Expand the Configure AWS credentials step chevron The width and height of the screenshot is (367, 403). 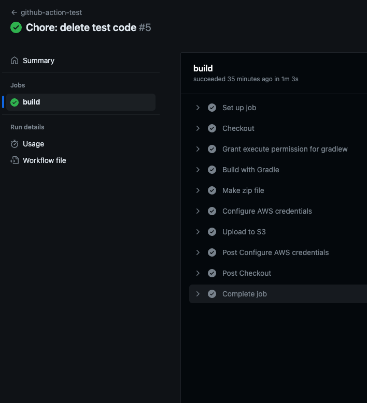[x=198, y=211]
